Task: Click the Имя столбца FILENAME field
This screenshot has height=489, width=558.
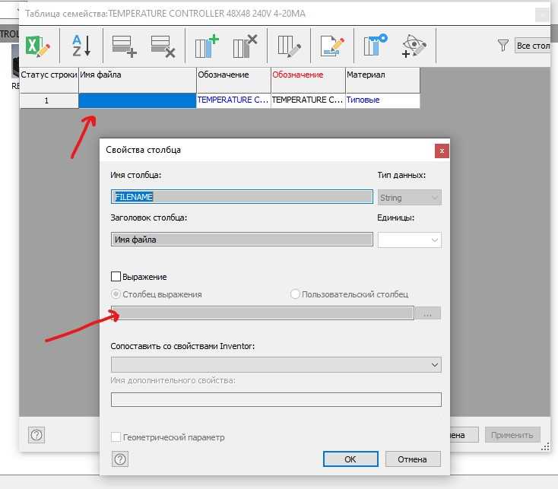Action: [242, 197]
